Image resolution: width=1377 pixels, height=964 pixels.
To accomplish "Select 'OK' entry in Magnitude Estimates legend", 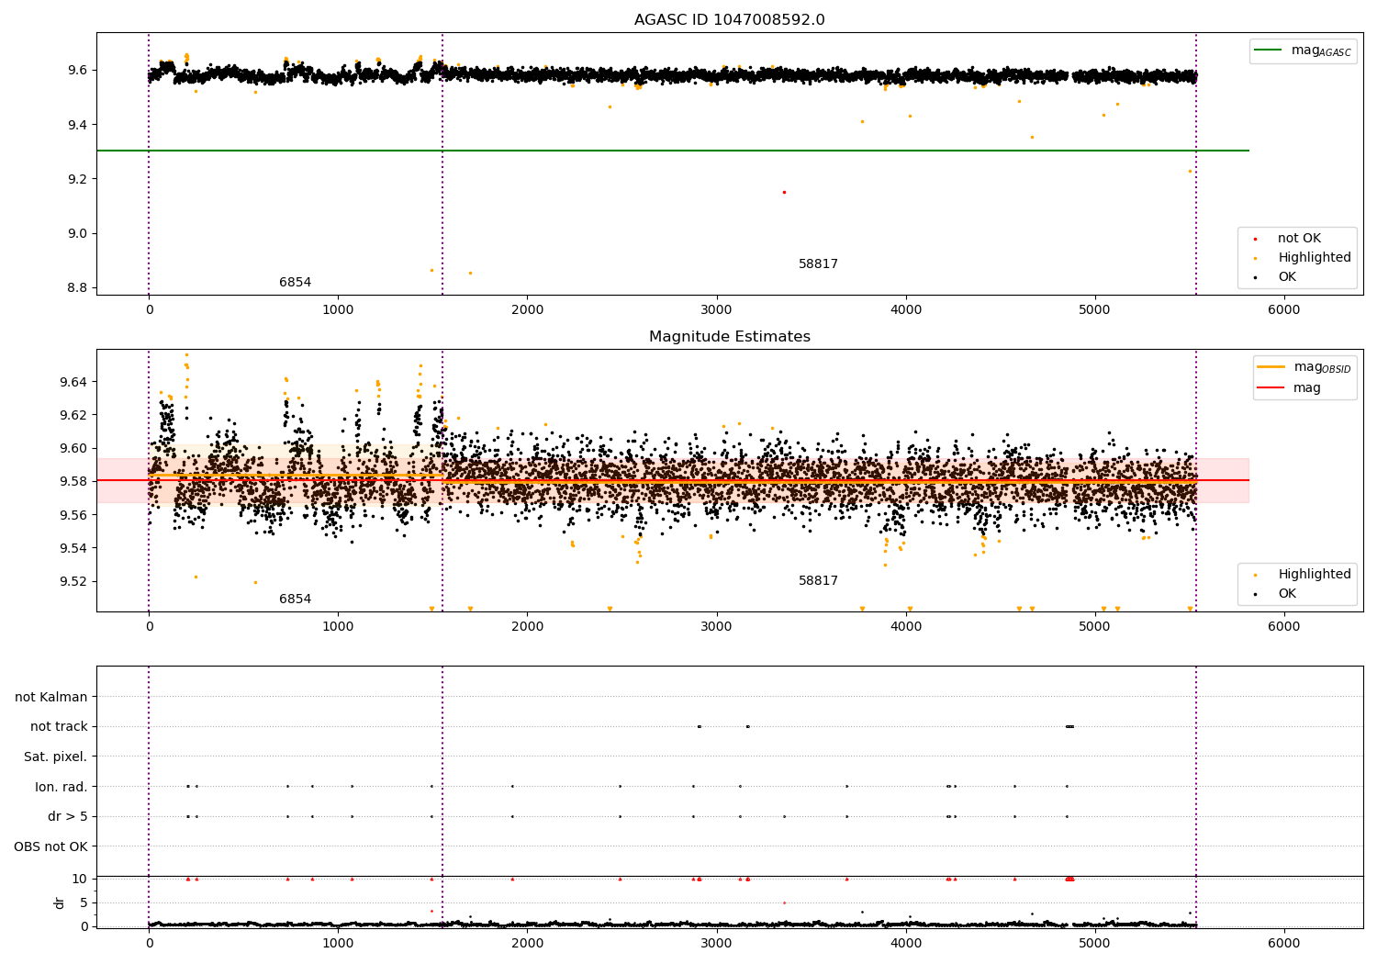I will 1287,594.
